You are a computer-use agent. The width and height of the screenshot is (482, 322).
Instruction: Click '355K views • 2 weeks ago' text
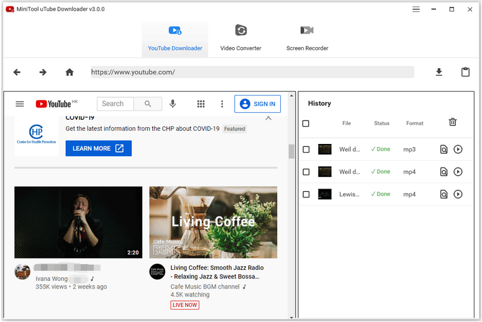pos(71,287)
